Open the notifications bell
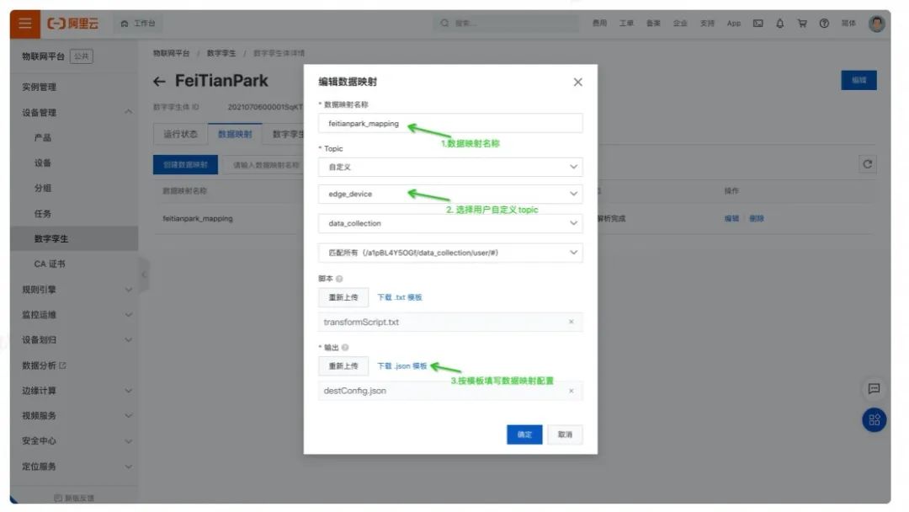Screen dimensions: 909x512 click(x=779, y=24)
